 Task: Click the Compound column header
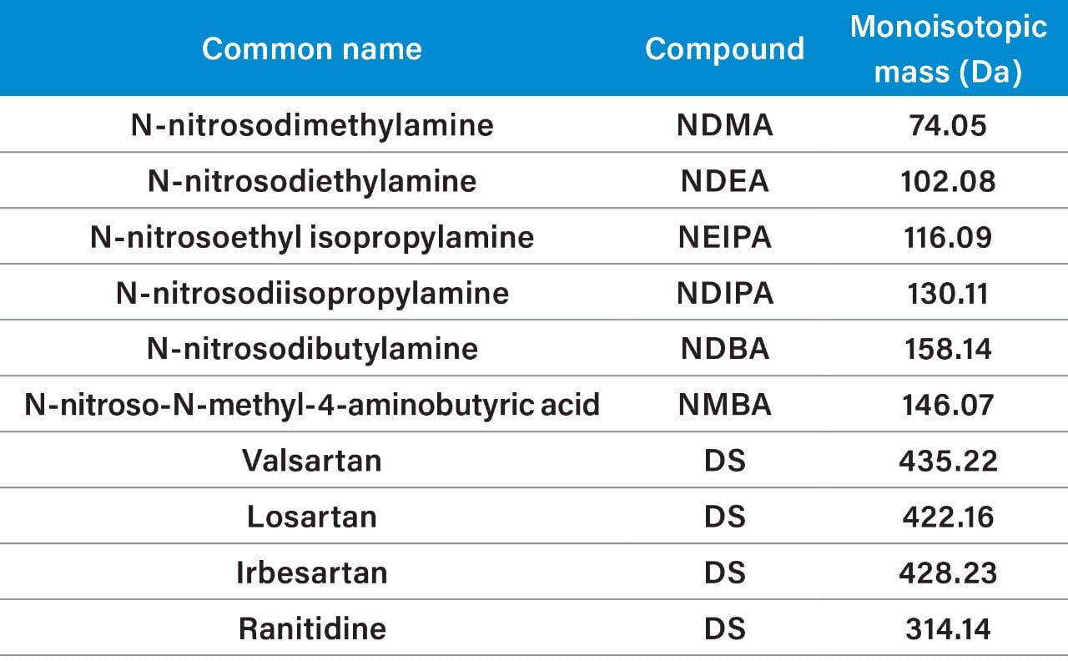[724, 48]
